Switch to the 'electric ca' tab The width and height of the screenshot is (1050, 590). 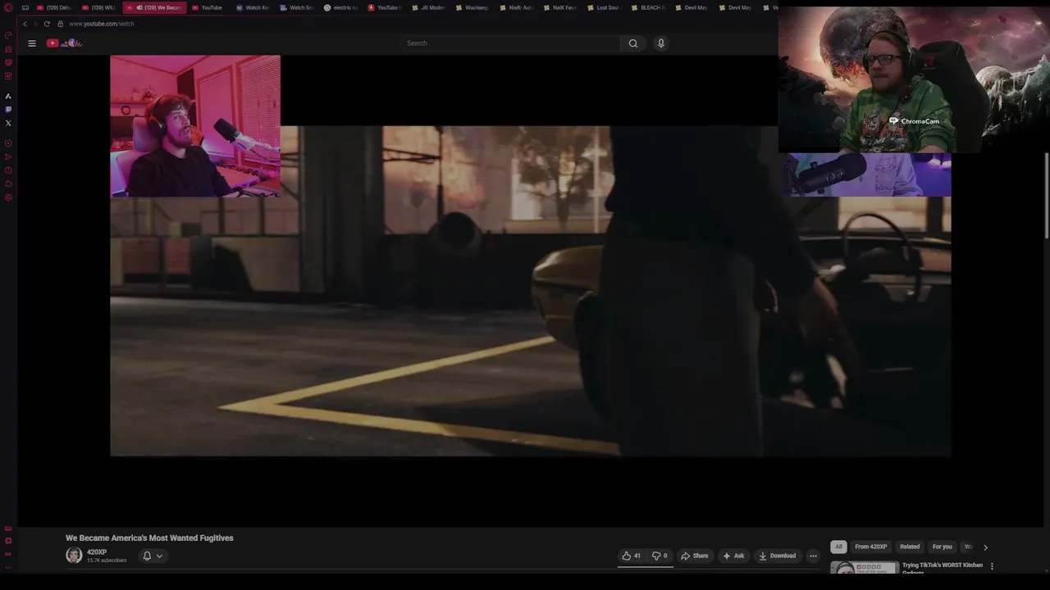[340, 7]
